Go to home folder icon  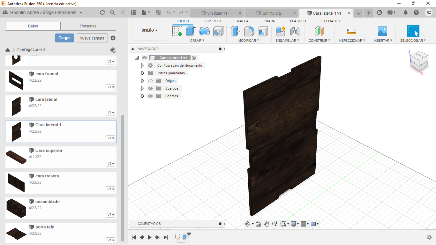8,50
